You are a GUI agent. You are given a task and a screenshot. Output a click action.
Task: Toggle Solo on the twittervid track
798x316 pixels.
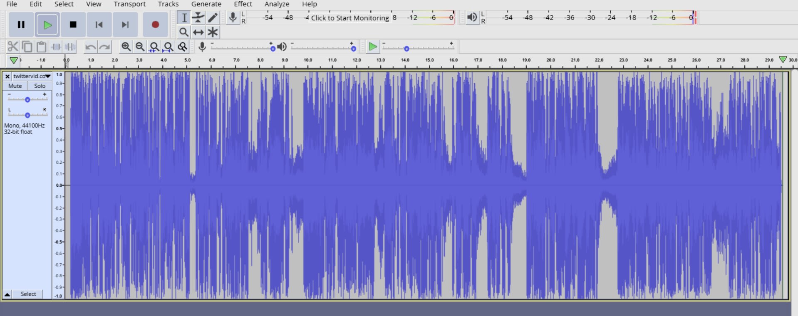coord(40,86)
